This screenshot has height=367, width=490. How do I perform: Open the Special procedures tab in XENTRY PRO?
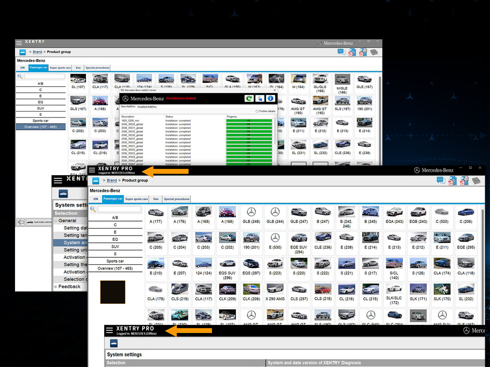(x=176, y=199)
